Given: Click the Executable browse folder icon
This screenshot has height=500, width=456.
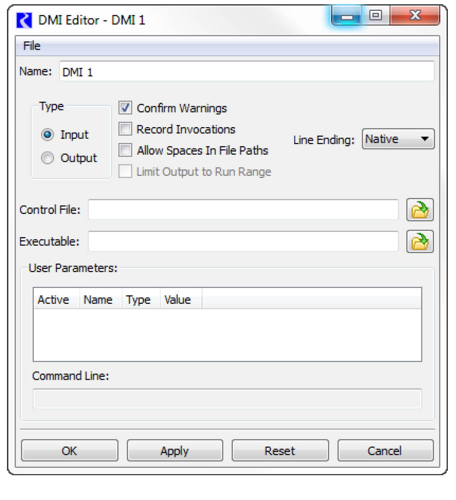Looking at the screenshot, I should click(420, 241).
